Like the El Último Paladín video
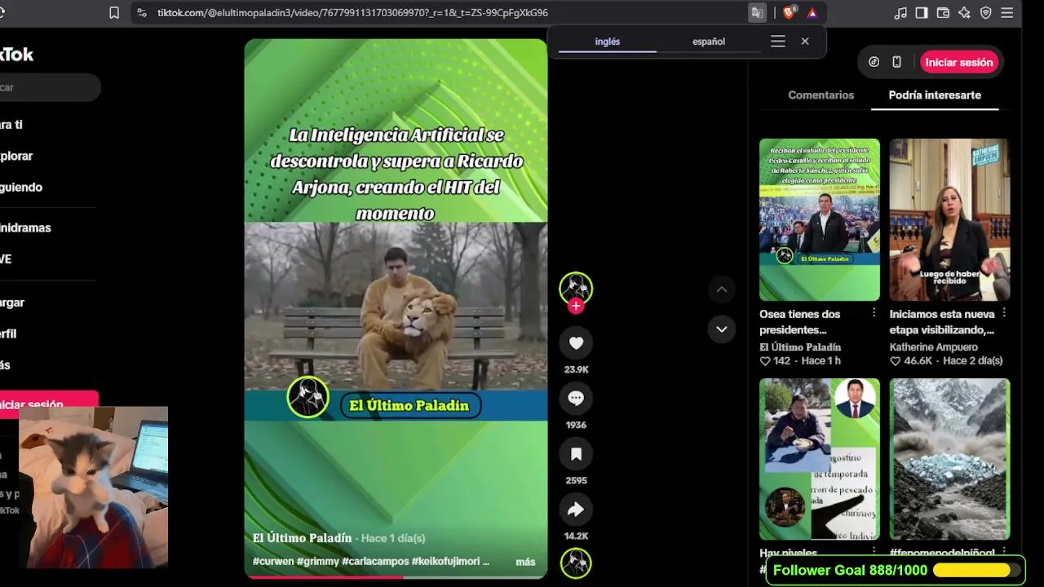The width and height of the screenshot is (1044, 587). coord(576,343)
